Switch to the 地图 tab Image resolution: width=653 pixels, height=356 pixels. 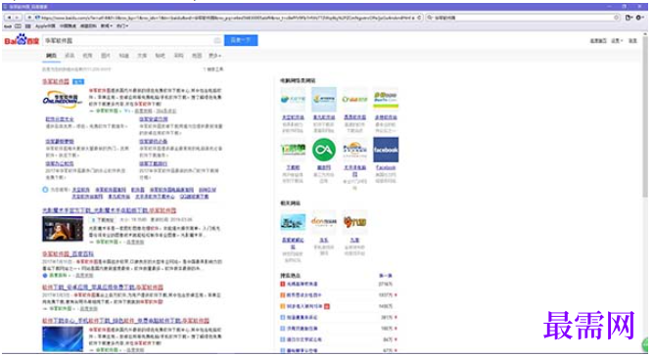tap(197, 56)
